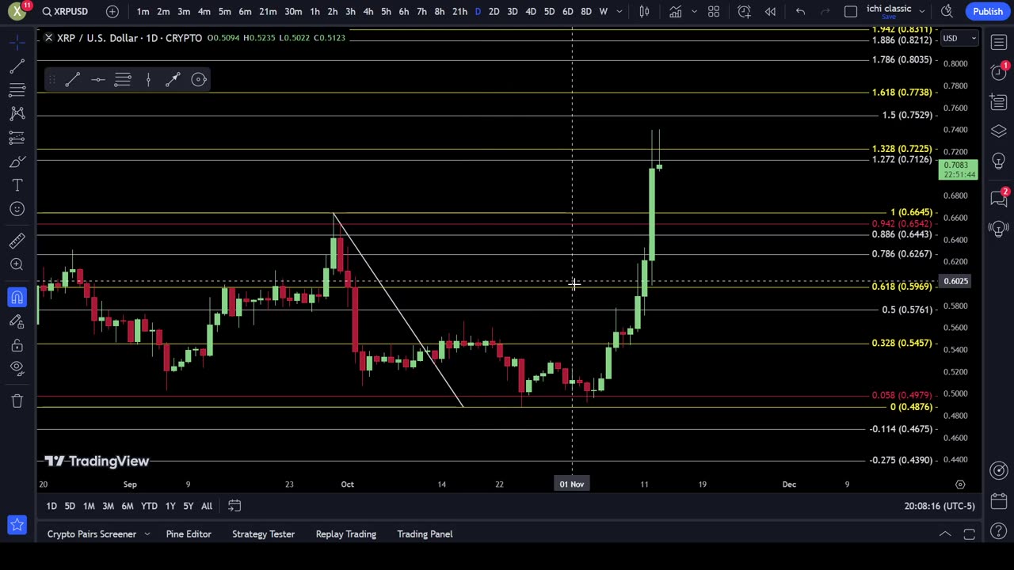Create an alert with the alarm plus icon

tap(744, 11)
